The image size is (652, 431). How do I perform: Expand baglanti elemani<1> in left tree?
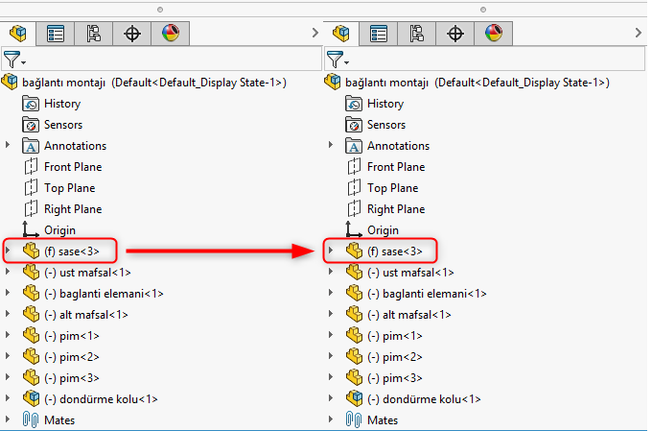click(8, 293)
